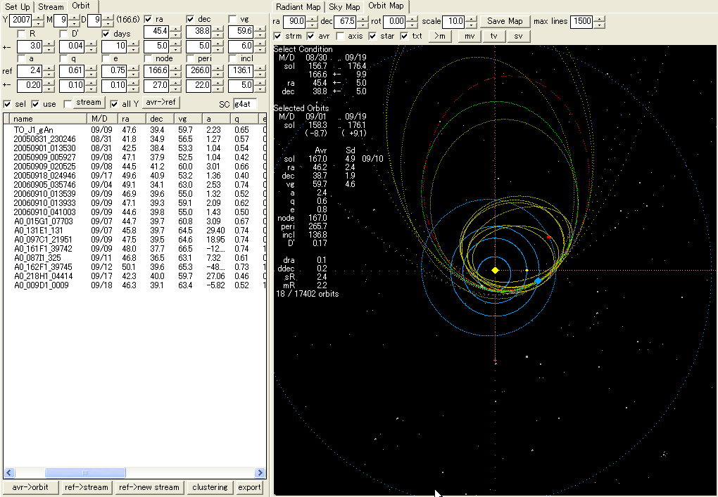The height and width of the screenshot is (497, 718).
Task: Disable the star display checkbox
Action: coord(373,35)
